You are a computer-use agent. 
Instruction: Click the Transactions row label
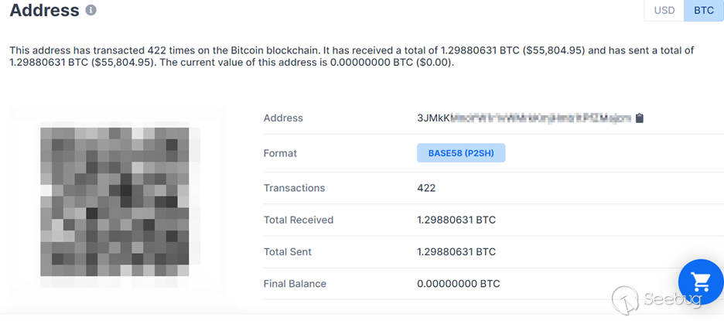pyautogui.click(x=294, y=188)
